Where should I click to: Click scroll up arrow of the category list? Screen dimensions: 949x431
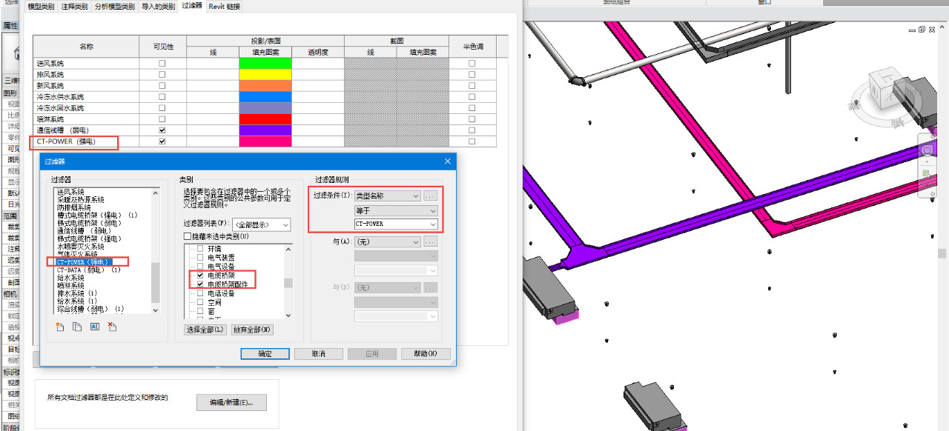(x=288, y=249)
